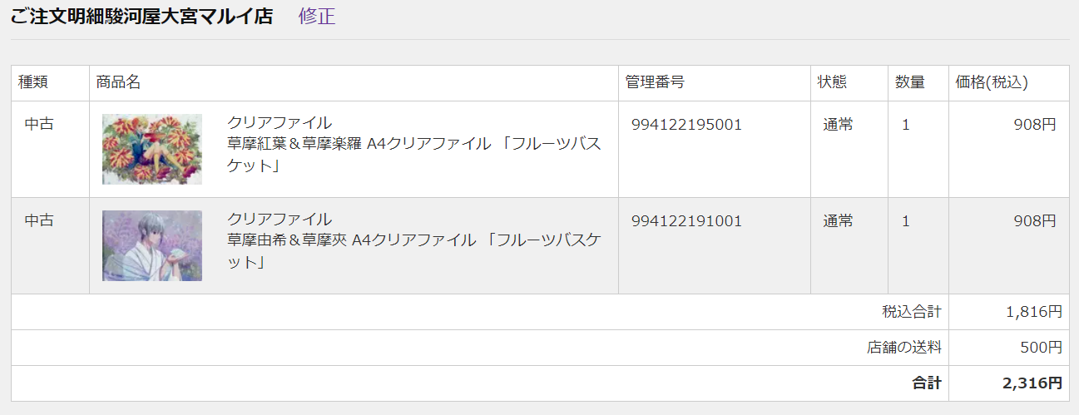Viewport: 1079px width, 415px height.
Task: Click the 種類 column header
Action: pos(33,82)
